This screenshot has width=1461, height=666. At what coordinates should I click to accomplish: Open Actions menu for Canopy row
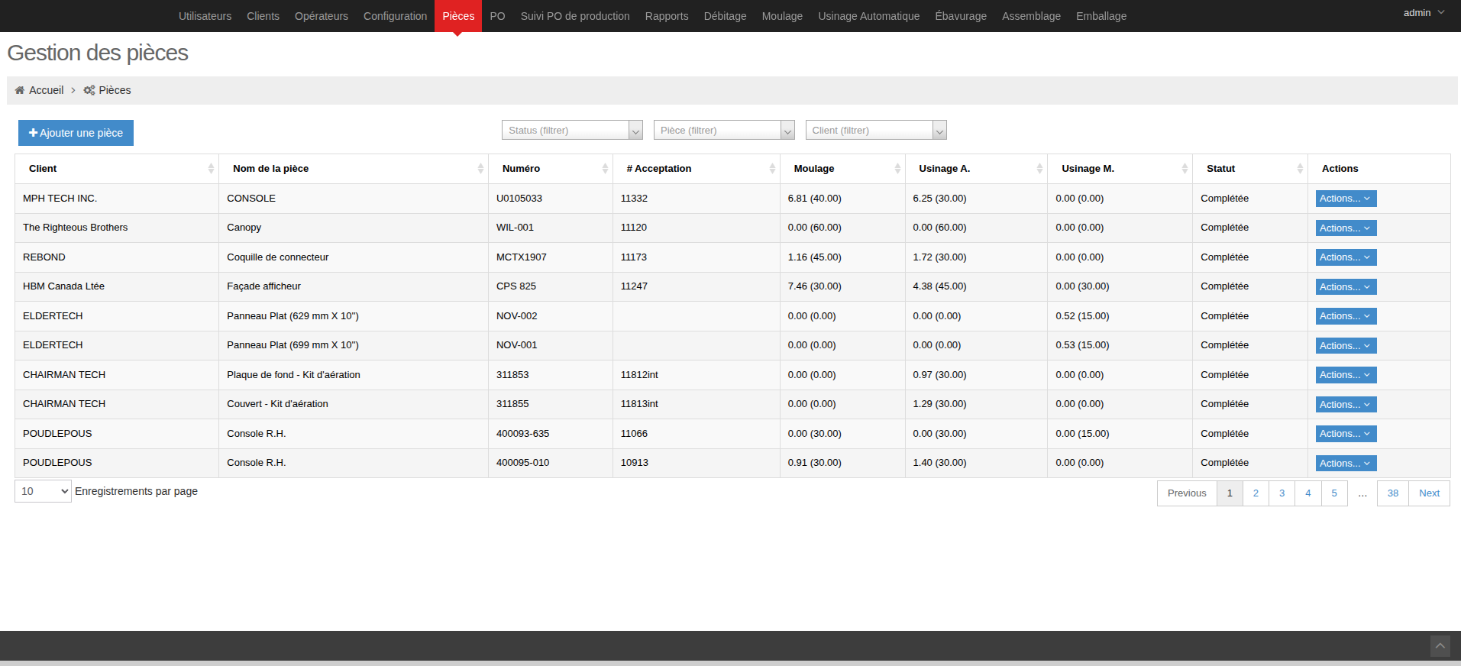pos(1346,228)
